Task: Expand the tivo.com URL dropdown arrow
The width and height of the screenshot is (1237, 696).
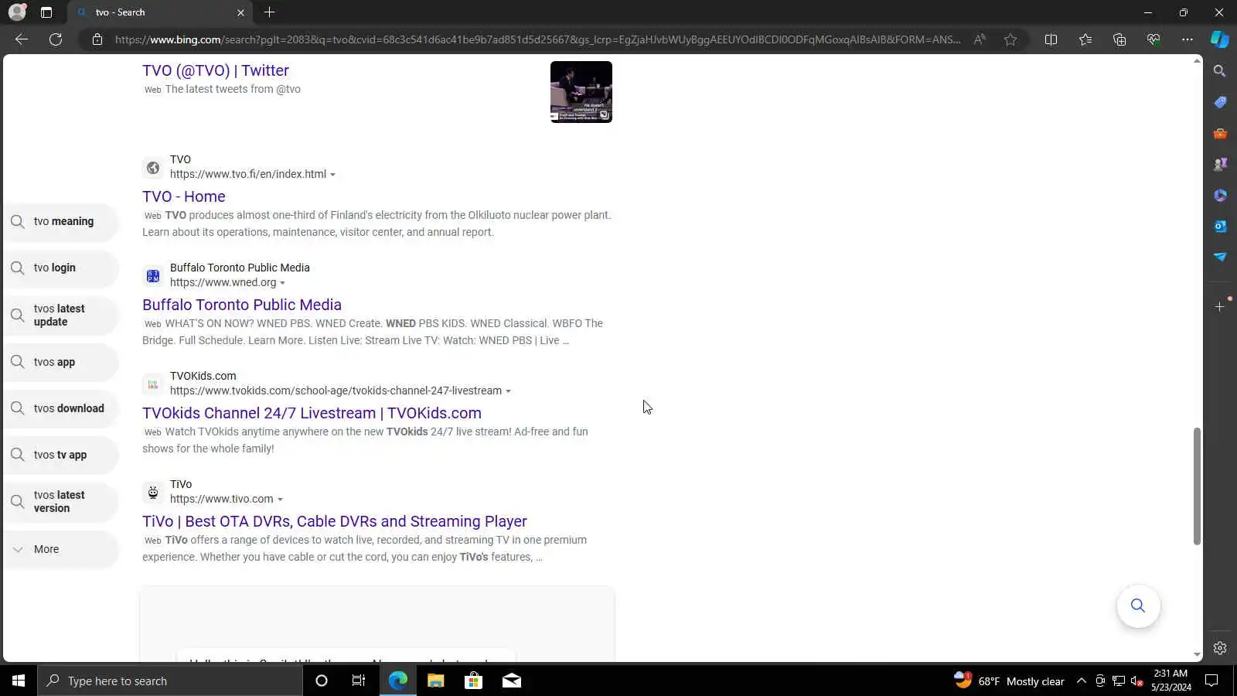Action: [280, 500]
